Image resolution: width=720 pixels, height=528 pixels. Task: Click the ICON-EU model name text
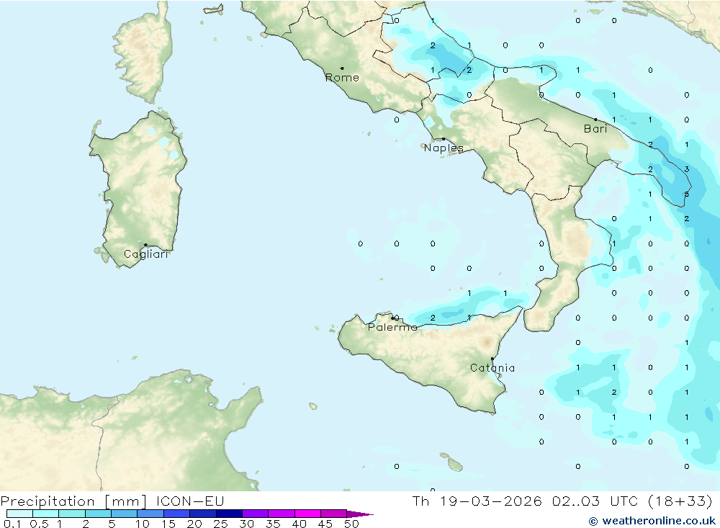[x=190, y=501]
